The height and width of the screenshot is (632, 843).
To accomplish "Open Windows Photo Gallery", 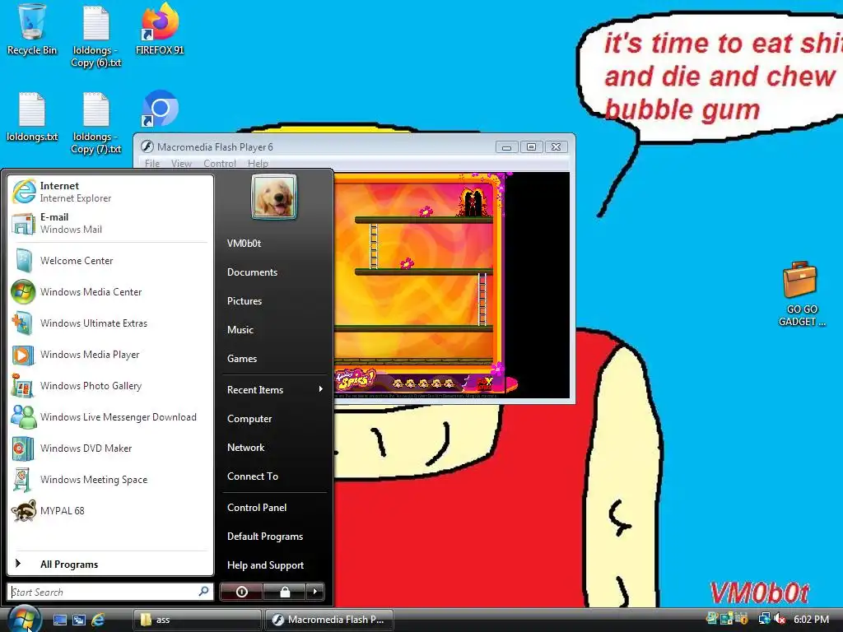I will point(110,386).
